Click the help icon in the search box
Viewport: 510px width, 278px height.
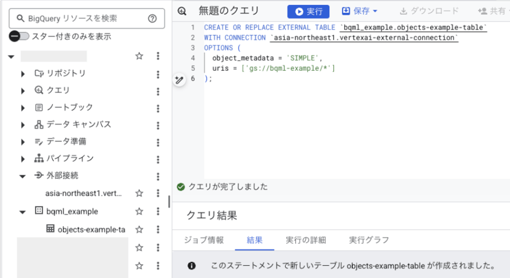click(152, 18)
